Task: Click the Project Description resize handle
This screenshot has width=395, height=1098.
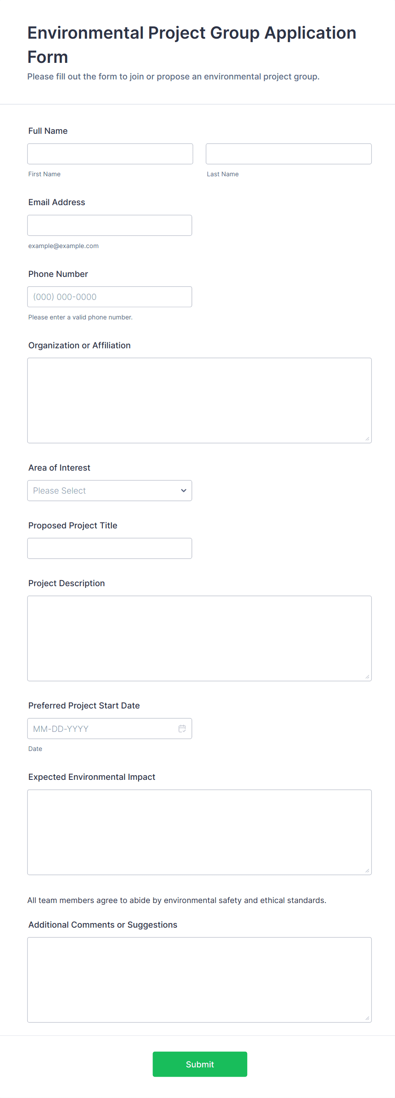Action: (x=367, y=677)
